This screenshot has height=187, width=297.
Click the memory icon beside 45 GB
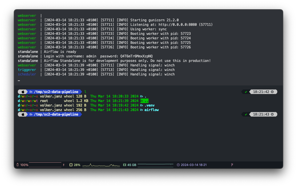click(124, 165)
